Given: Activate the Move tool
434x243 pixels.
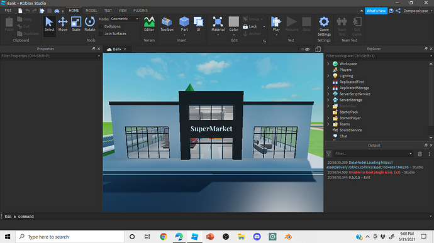Looking at the screenshot, I should click(x=63, y=24).
